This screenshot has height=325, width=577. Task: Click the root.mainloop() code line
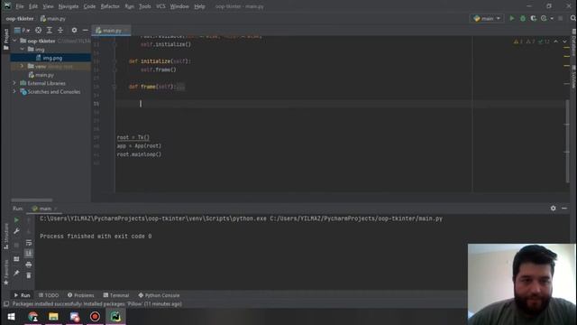(139, 154)
